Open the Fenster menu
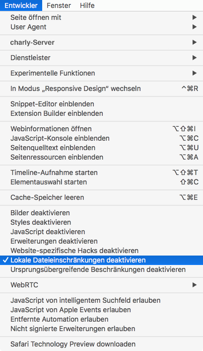203x351 pixels. pos(59,5)
